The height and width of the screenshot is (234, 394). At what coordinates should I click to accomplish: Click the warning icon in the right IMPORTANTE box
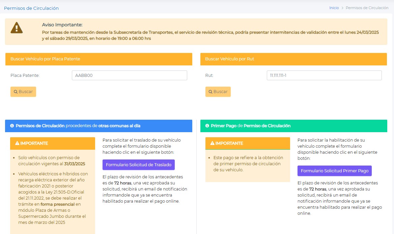pyautogui.click(x=212, y=143)
